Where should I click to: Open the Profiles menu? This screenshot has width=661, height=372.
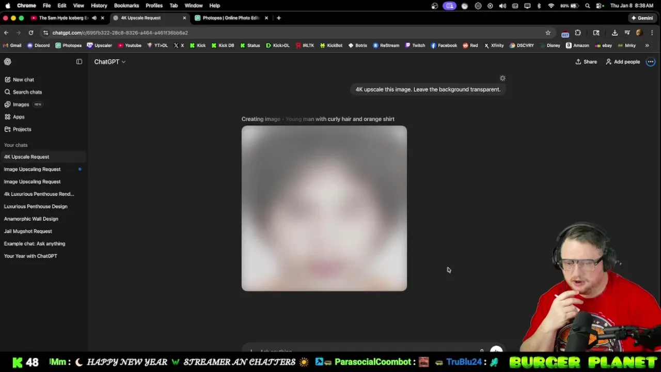(154, 6)
